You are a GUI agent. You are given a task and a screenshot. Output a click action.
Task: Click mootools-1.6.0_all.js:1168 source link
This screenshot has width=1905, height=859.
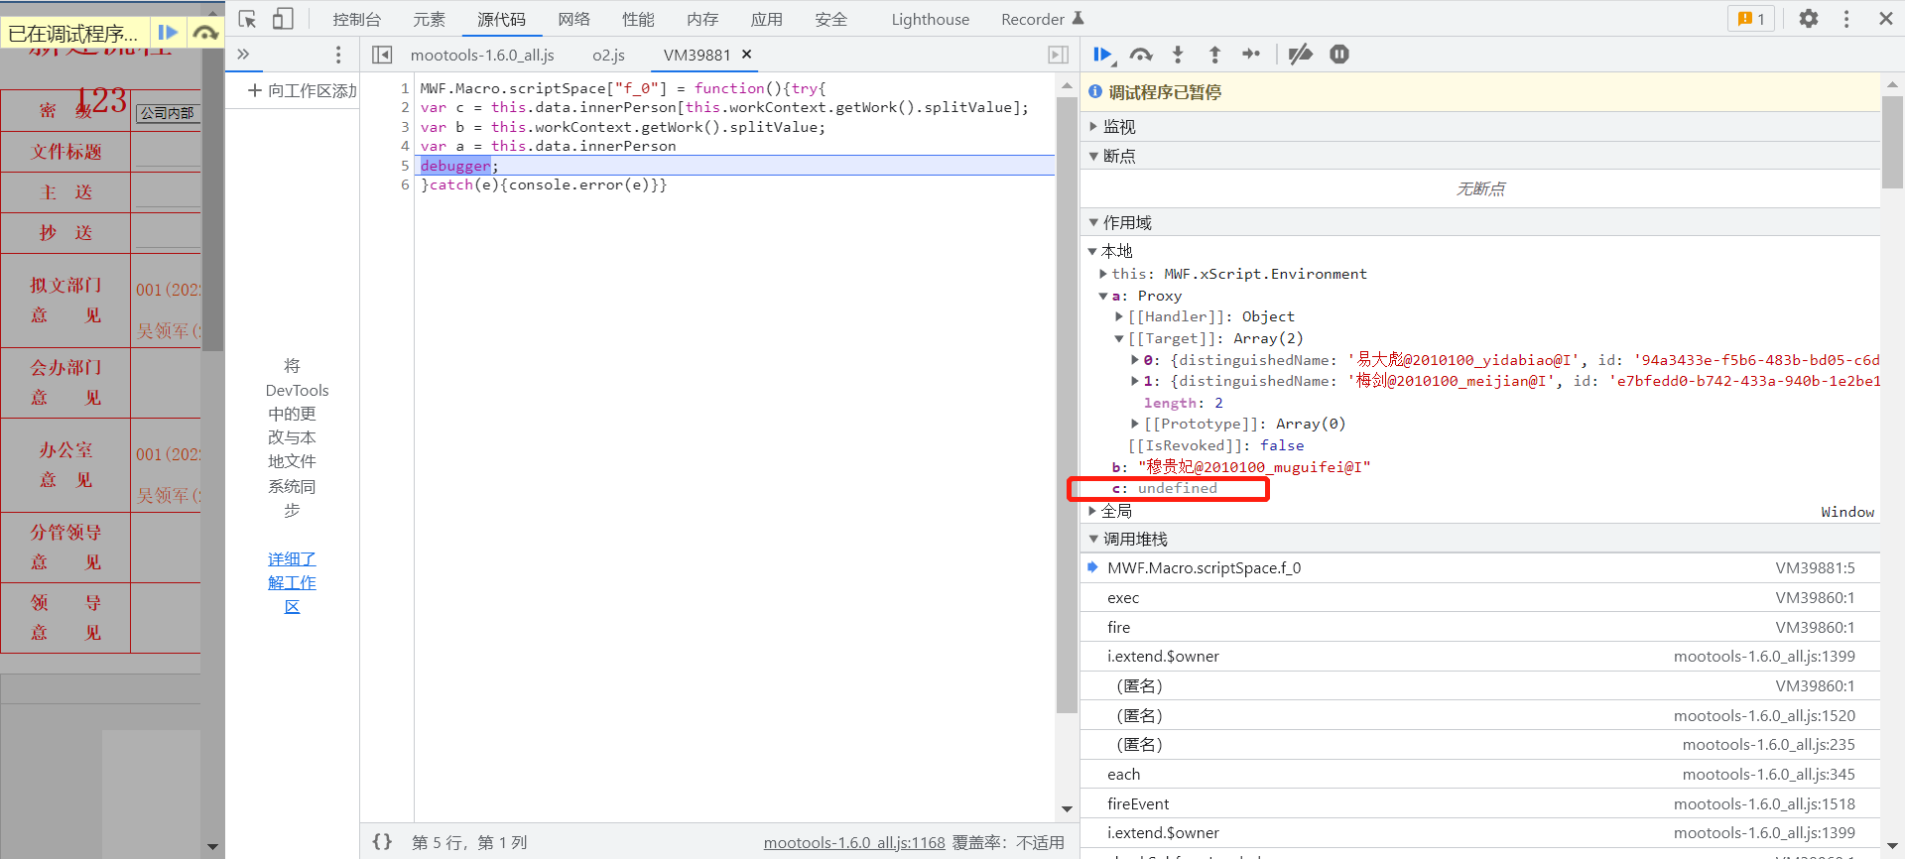[853, 842]
